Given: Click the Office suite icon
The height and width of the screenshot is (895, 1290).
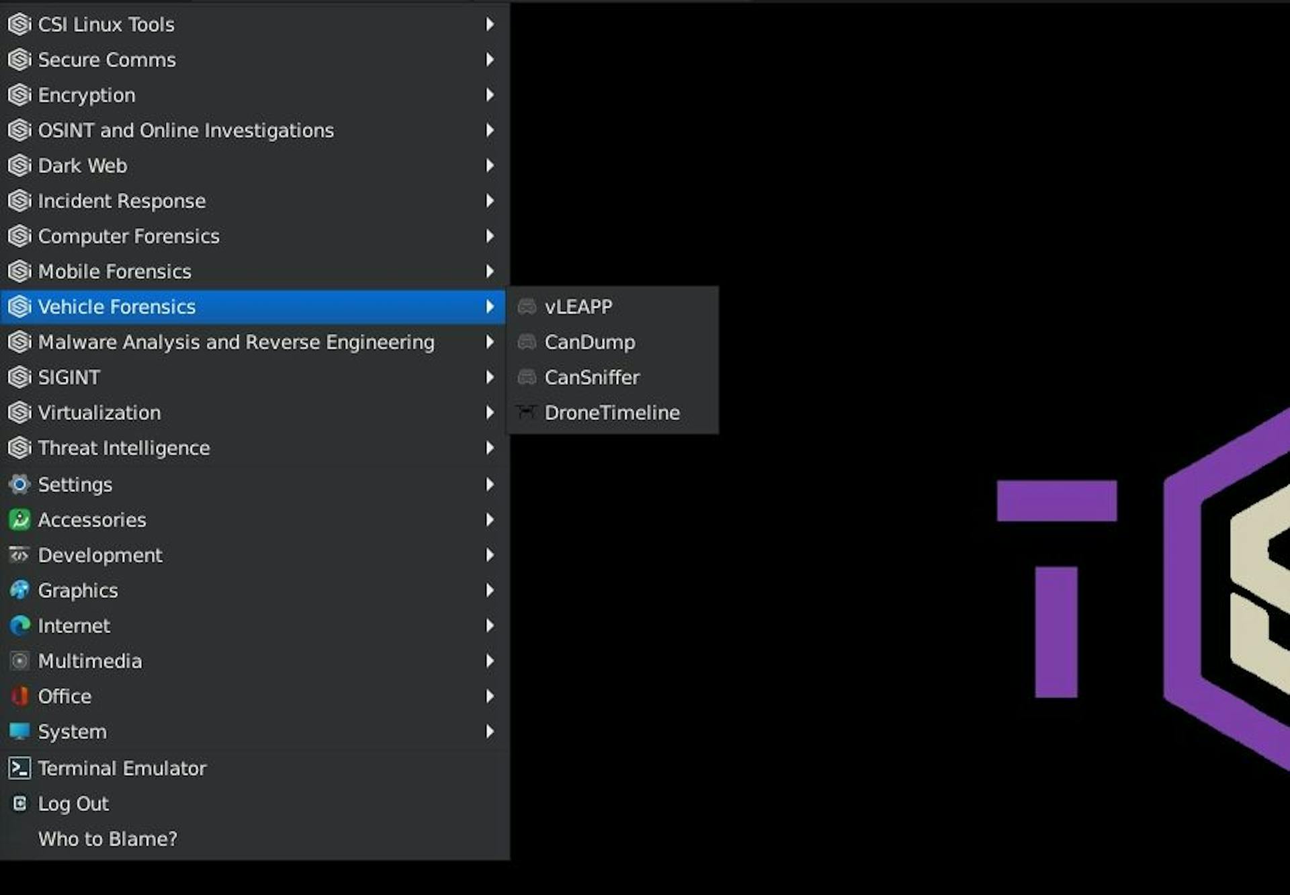Looking at the screenshot, I should 19,696.
